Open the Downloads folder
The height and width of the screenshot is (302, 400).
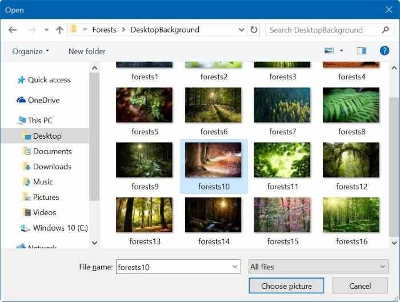pos(53,167)
